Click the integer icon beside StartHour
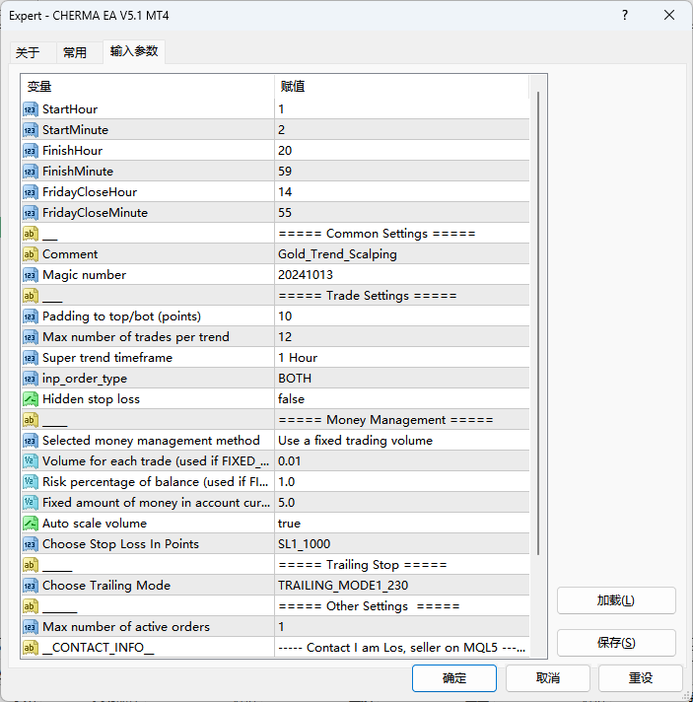 pyautogui.click(x=31, y=109)
